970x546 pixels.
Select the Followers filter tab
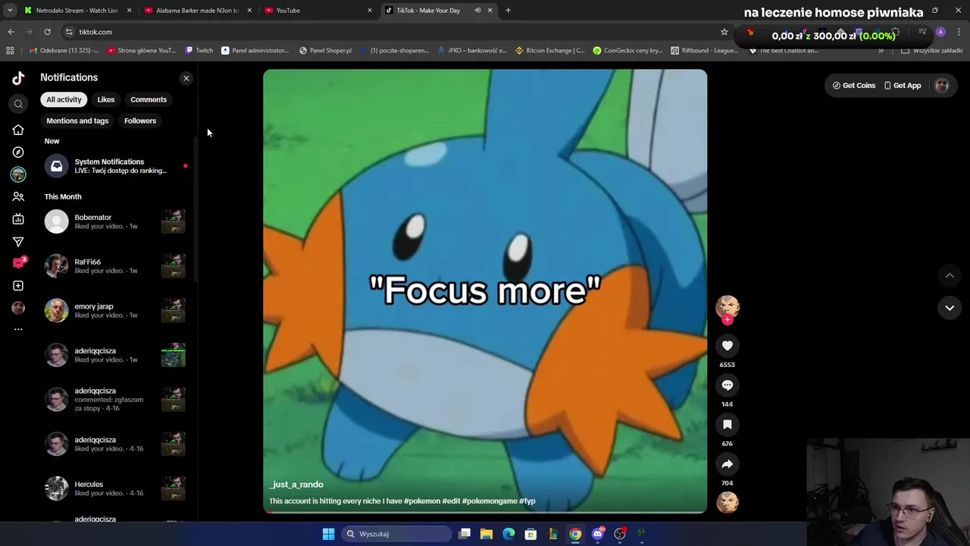pyautogui.click(x=140, y=121)
